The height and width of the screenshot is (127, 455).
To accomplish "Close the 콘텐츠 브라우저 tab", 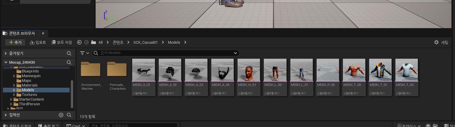I will pos(43,33).
